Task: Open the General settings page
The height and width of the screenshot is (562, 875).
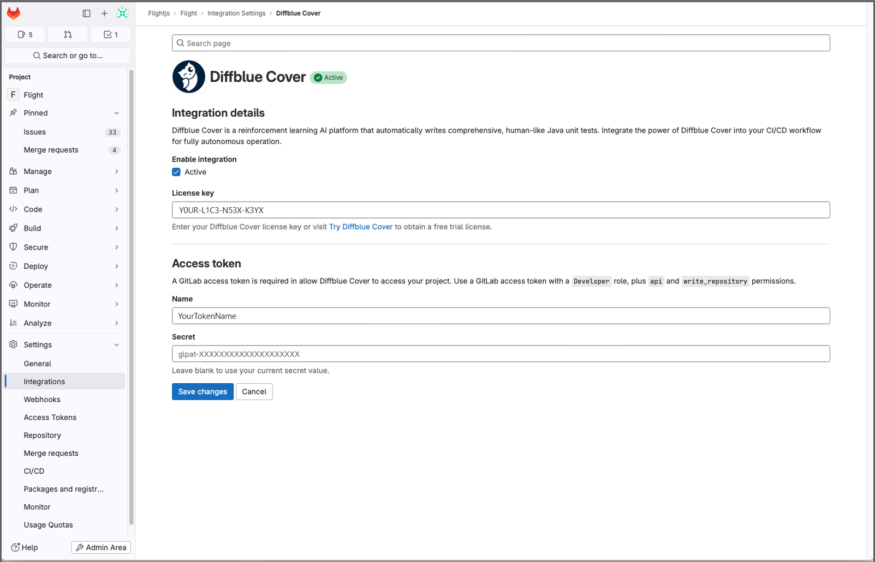Action: (65, 364)
